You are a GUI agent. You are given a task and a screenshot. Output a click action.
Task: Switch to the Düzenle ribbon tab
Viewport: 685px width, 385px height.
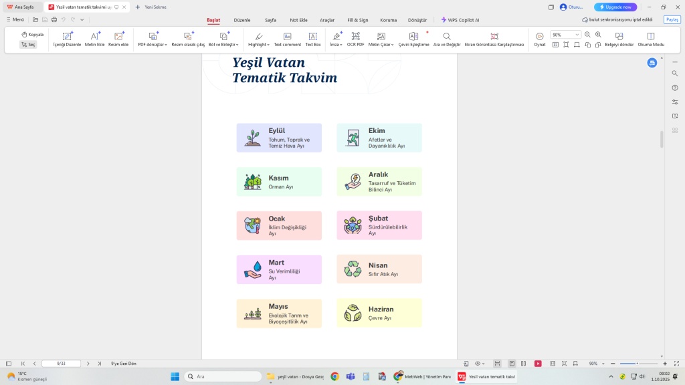242,20
